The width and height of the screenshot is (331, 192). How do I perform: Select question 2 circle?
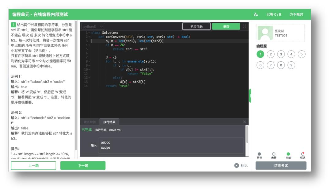[271, 54]
